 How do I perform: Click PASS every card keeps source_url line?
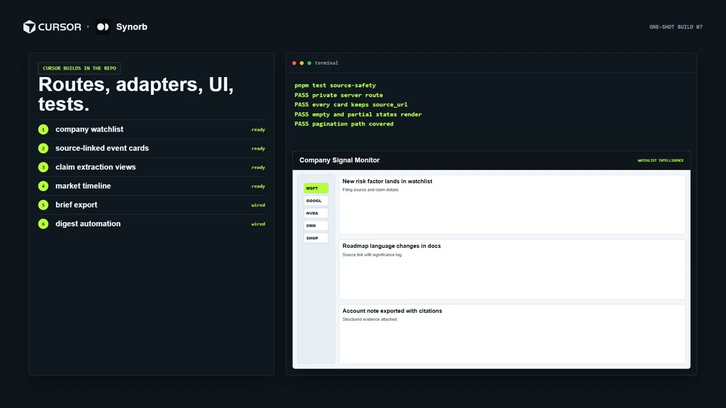351,105
